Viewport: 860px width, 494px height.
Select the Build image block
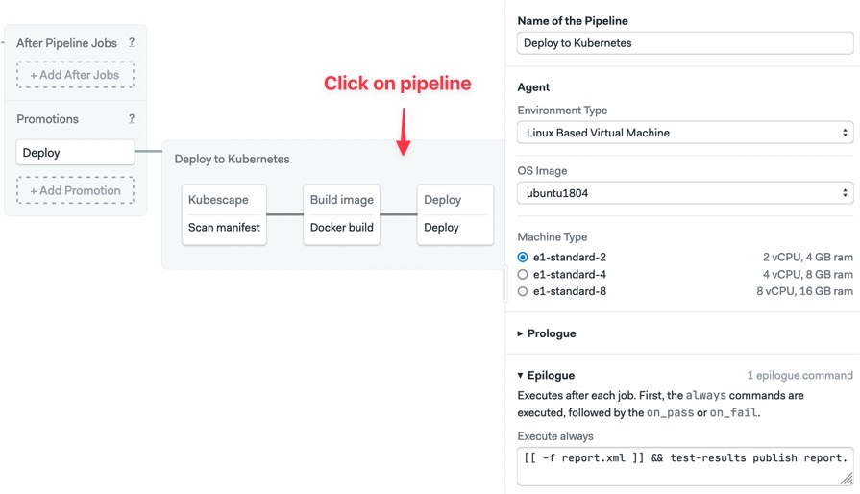[x=342, y=200]
